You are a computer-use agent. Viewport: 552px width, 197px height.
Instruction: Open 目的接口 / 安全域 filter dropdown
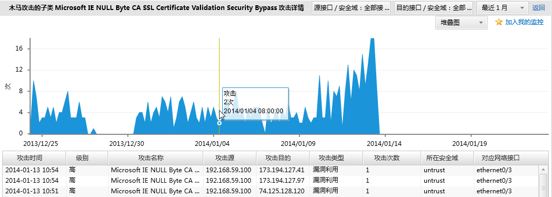pos(433,8)
